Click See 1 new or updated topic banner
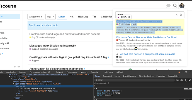The width and height of the screenshot is (192, 100). point(70,25)
